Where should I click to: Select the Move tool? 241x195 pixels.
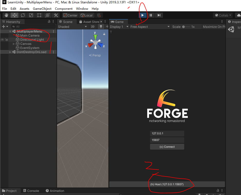point(15,15)
